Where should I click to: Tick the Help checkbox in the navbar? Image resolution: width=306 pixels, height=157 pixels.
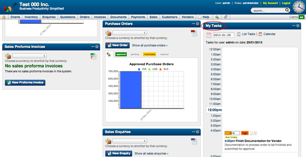pyautogui.click(x=200, y=17)
